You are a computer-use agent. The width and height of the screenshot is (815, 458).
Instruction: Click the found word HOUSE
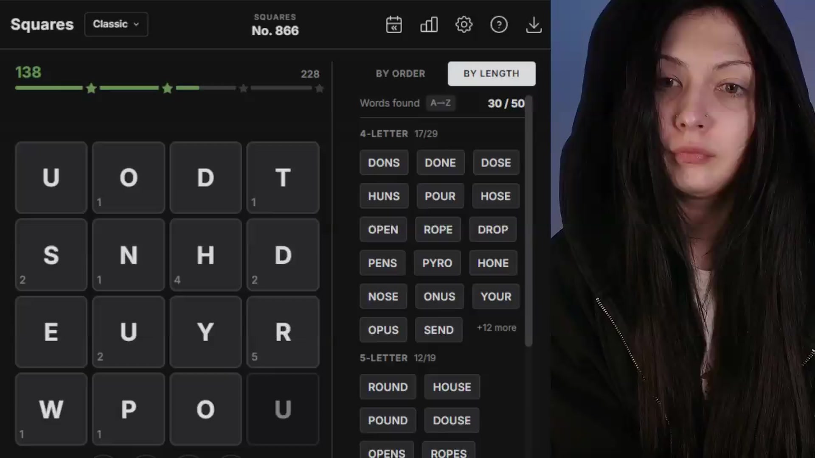coord(452,387)
